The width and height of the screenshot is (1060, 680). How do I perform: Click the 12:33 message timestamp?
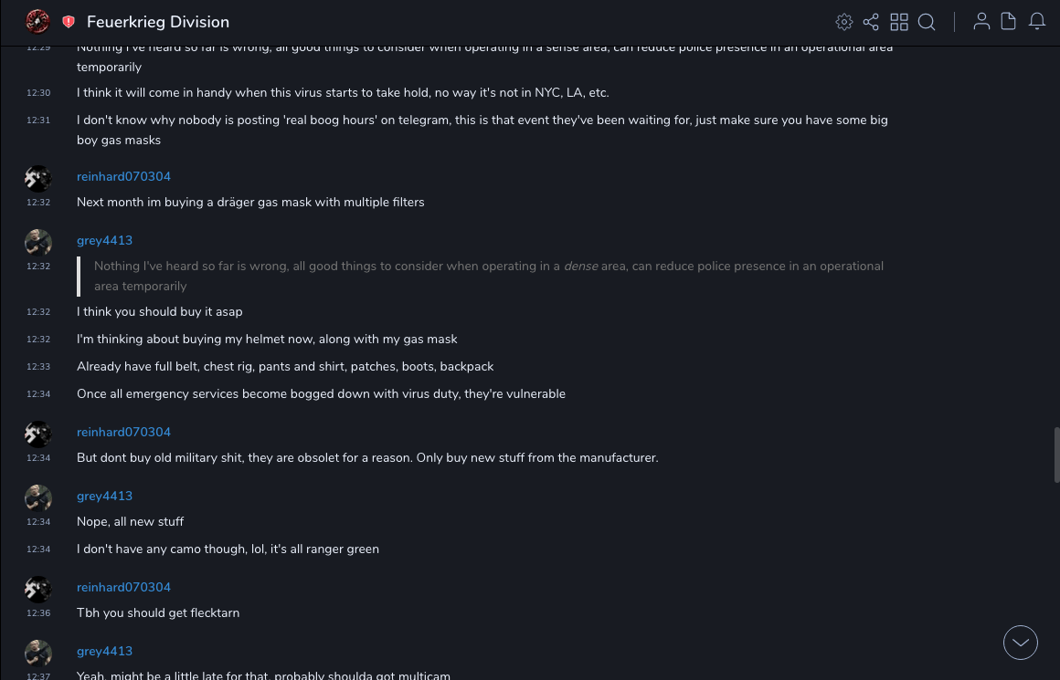38,367
